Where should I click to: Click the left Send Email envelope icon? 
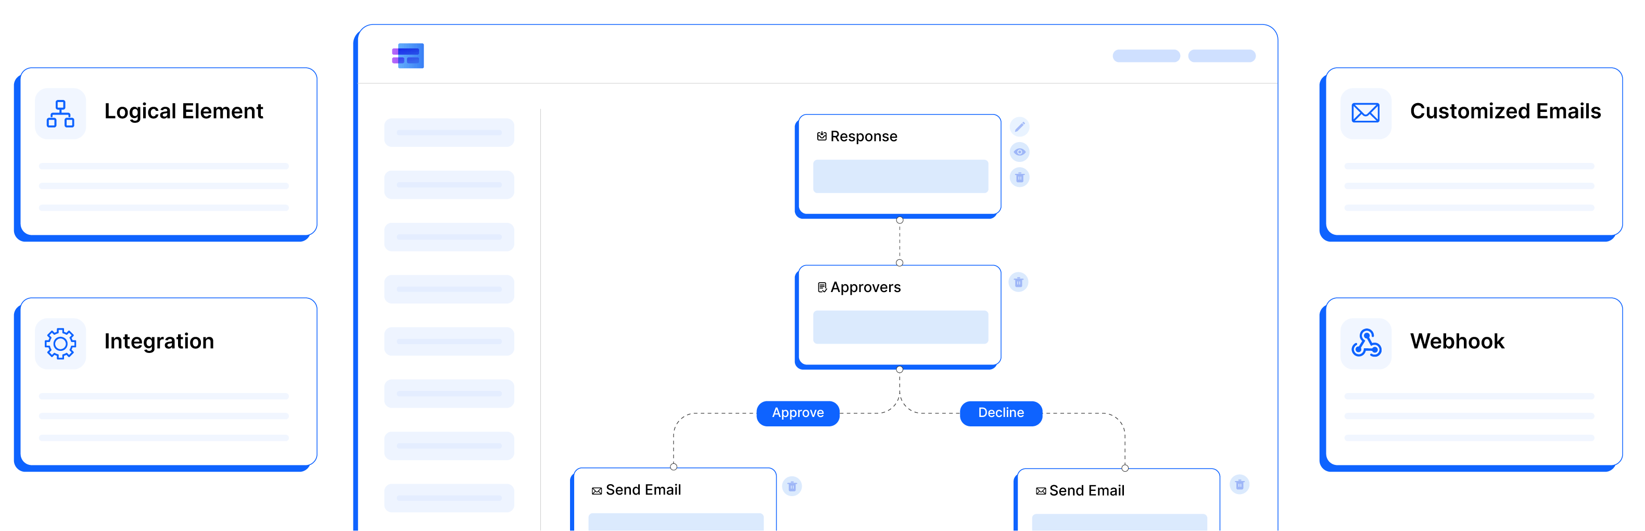(597, 491)
